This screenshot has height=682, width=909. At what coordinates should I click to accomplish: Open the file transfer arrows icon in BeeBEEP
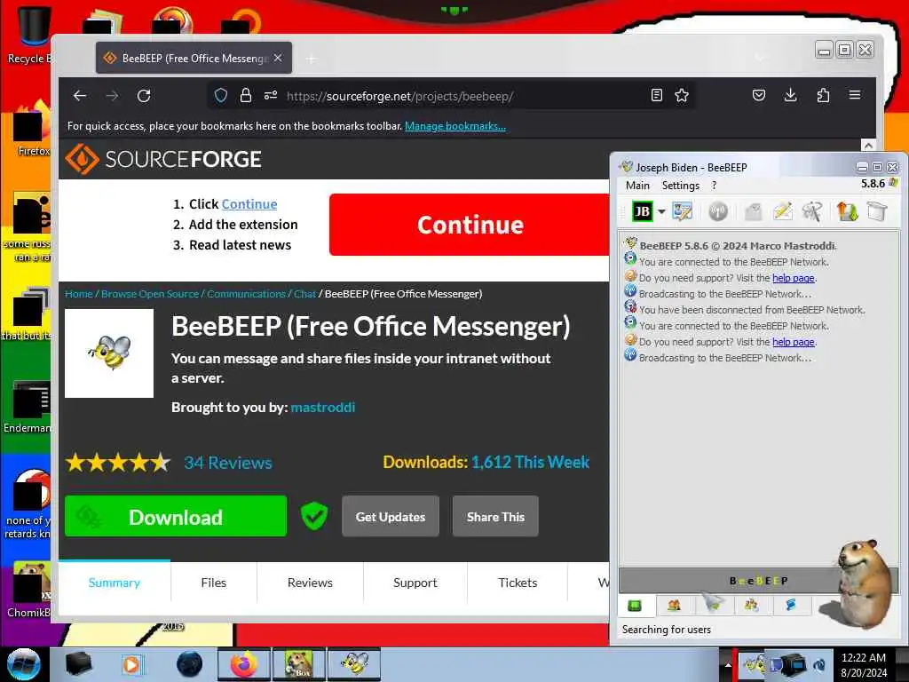coord(847,211)
